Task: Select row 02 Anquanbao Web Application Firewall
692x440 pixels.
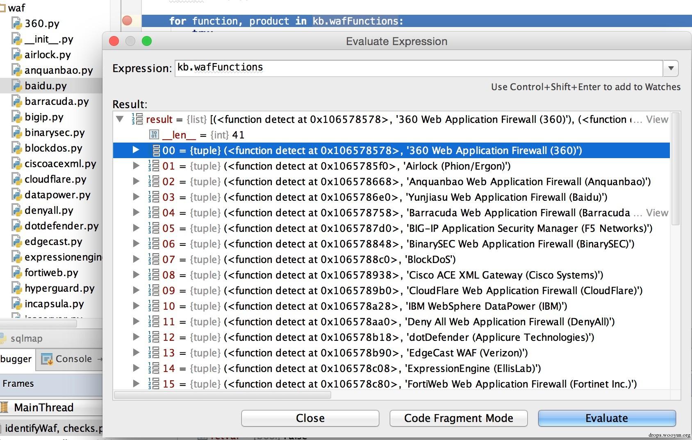Action: tap(391, 181)
